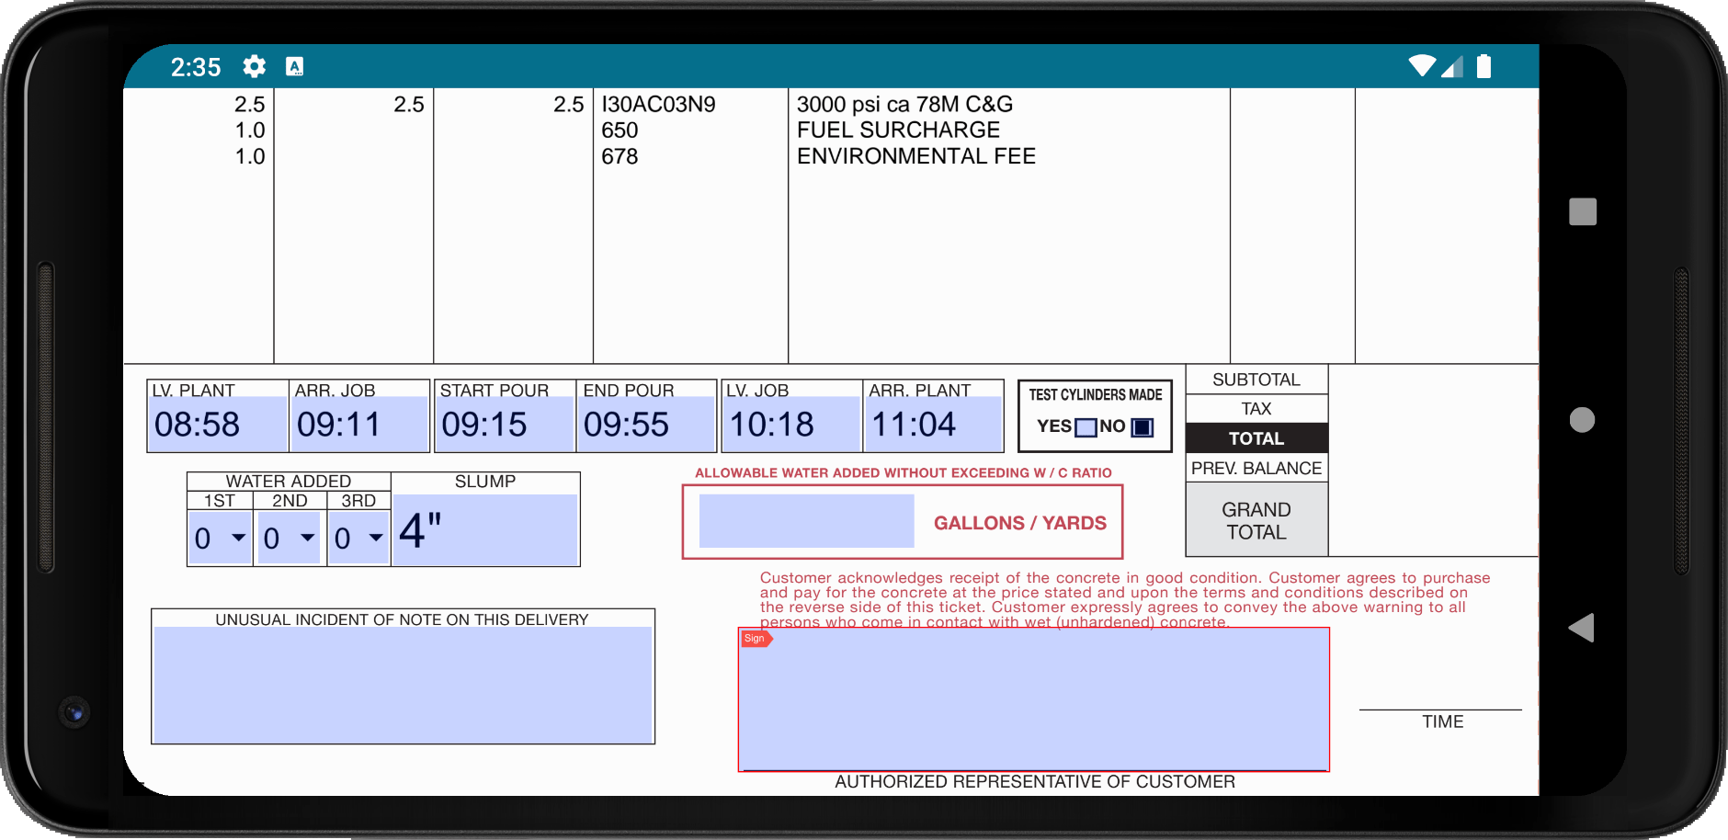Click the unusual incident note text area
The width and height of the screenshot is (1728, 840).
click(403, 685)
